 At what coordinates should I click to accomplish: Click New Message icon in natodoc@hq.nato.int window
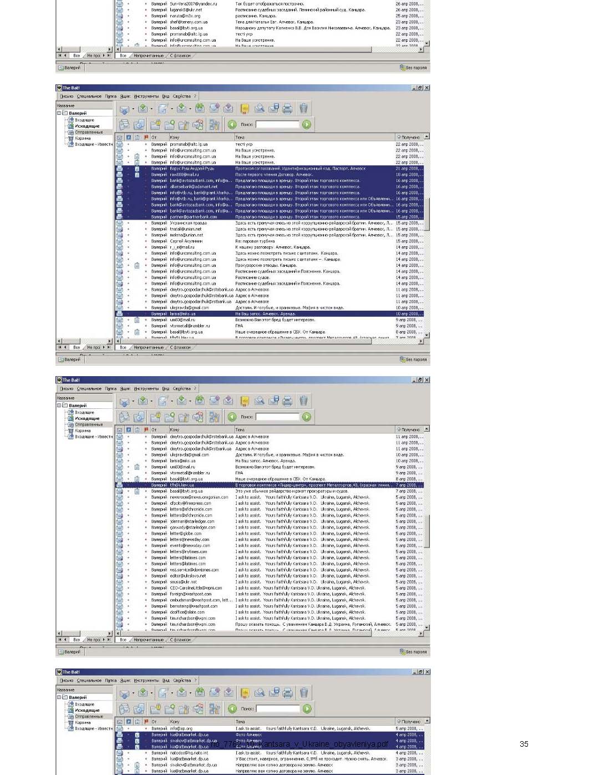click(x=163, y=693)
